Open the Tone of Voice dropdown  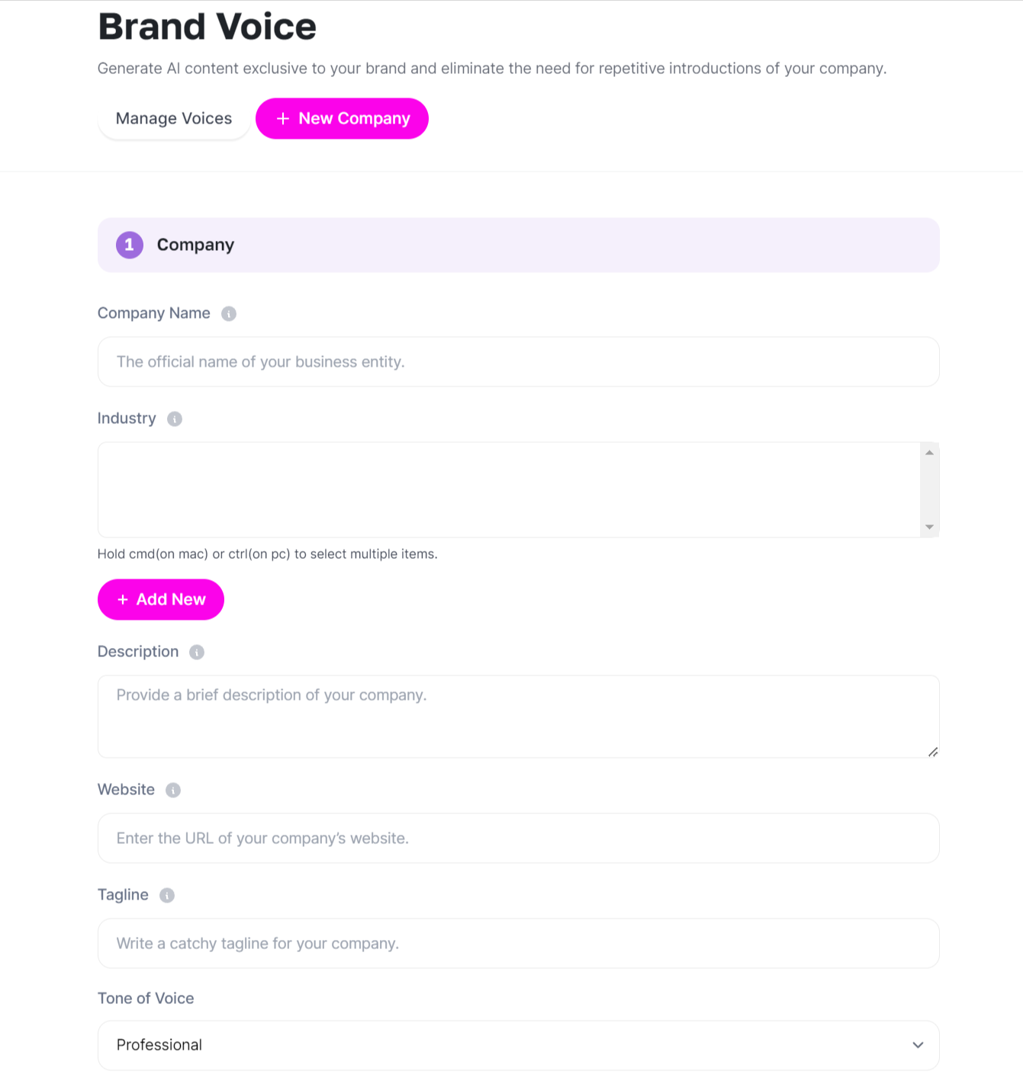[x=519, y=1045]
